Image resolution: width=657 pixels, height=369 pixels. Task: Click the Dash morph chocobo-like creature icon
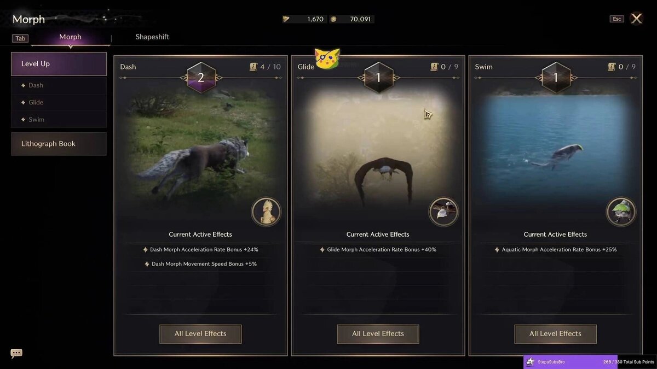[x=266, y=212]
